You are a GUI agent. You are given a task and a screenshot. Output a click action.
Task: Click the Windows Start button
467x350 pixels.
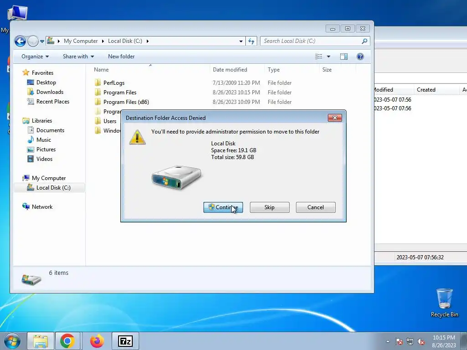12,341
